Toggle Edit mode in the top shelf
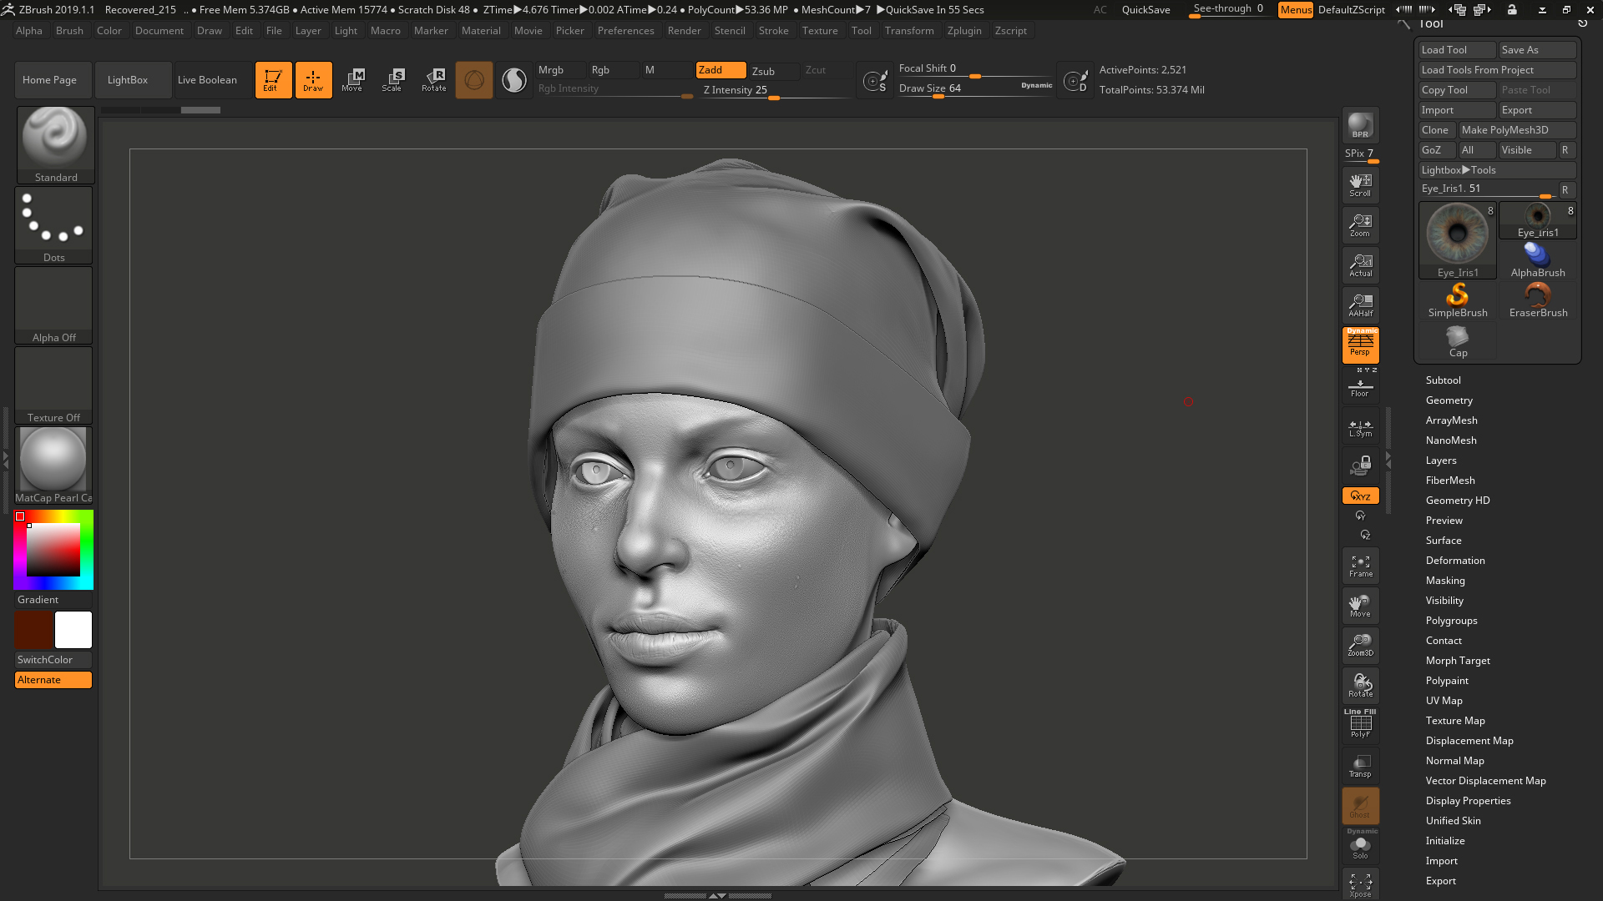This screenshot has height=901, width=1603. [x=273, y=79]
